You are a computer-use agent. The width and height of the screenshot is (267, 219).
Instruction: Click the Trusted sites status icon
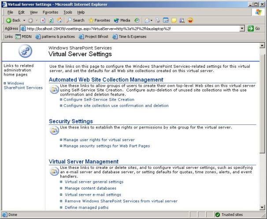point(218,215)
